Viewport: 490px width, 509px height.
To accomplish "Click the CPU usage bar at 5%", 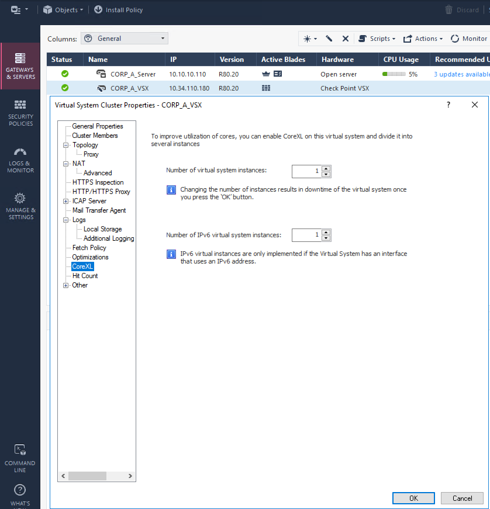I will click(x=394, y=74).
